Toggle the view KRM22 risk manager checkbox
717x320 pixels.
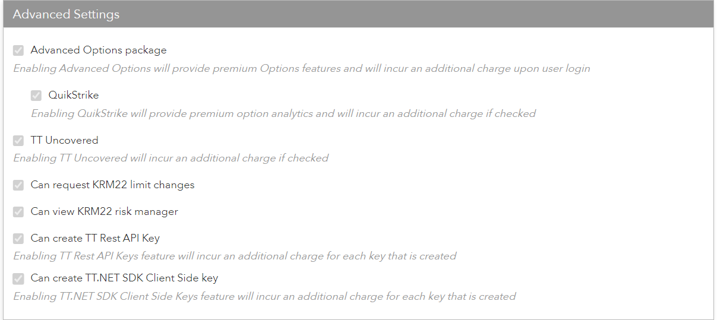coord(18,212)
